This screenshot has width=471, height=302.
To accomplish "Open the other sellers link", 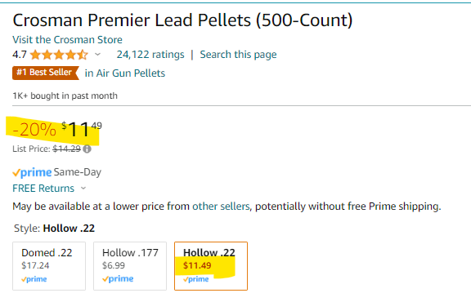I will [x=221, y=207].
